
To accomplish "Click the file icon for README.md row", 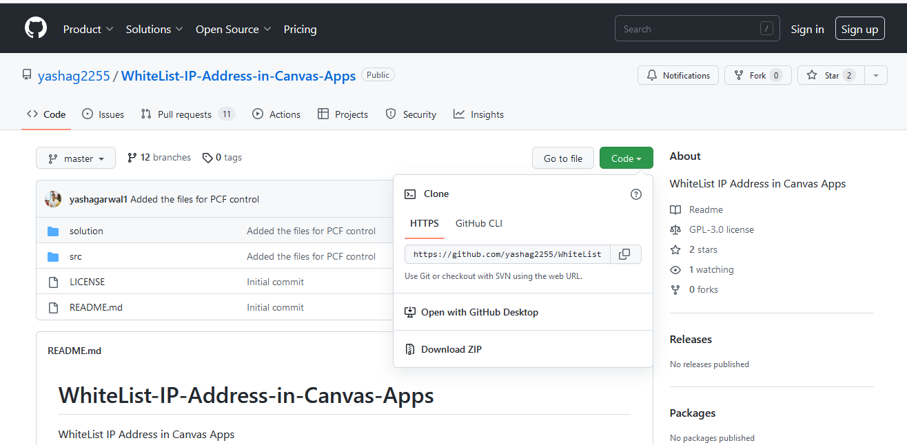I will coord(53,307).
